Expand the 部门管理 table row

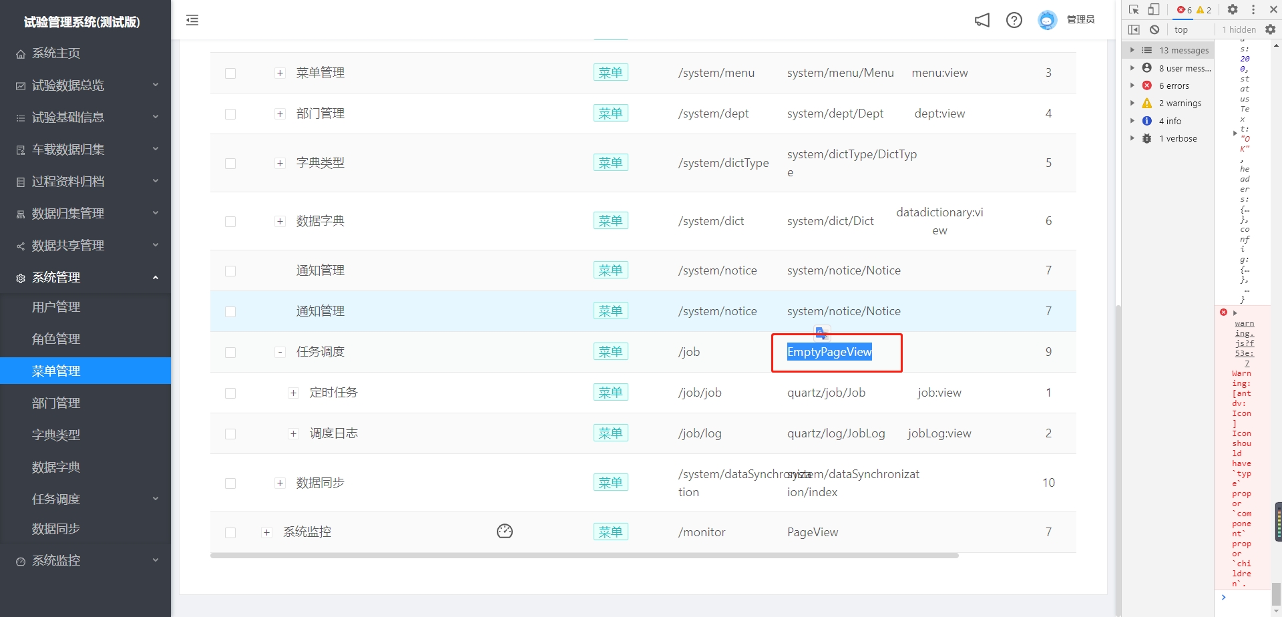(280, 114)
